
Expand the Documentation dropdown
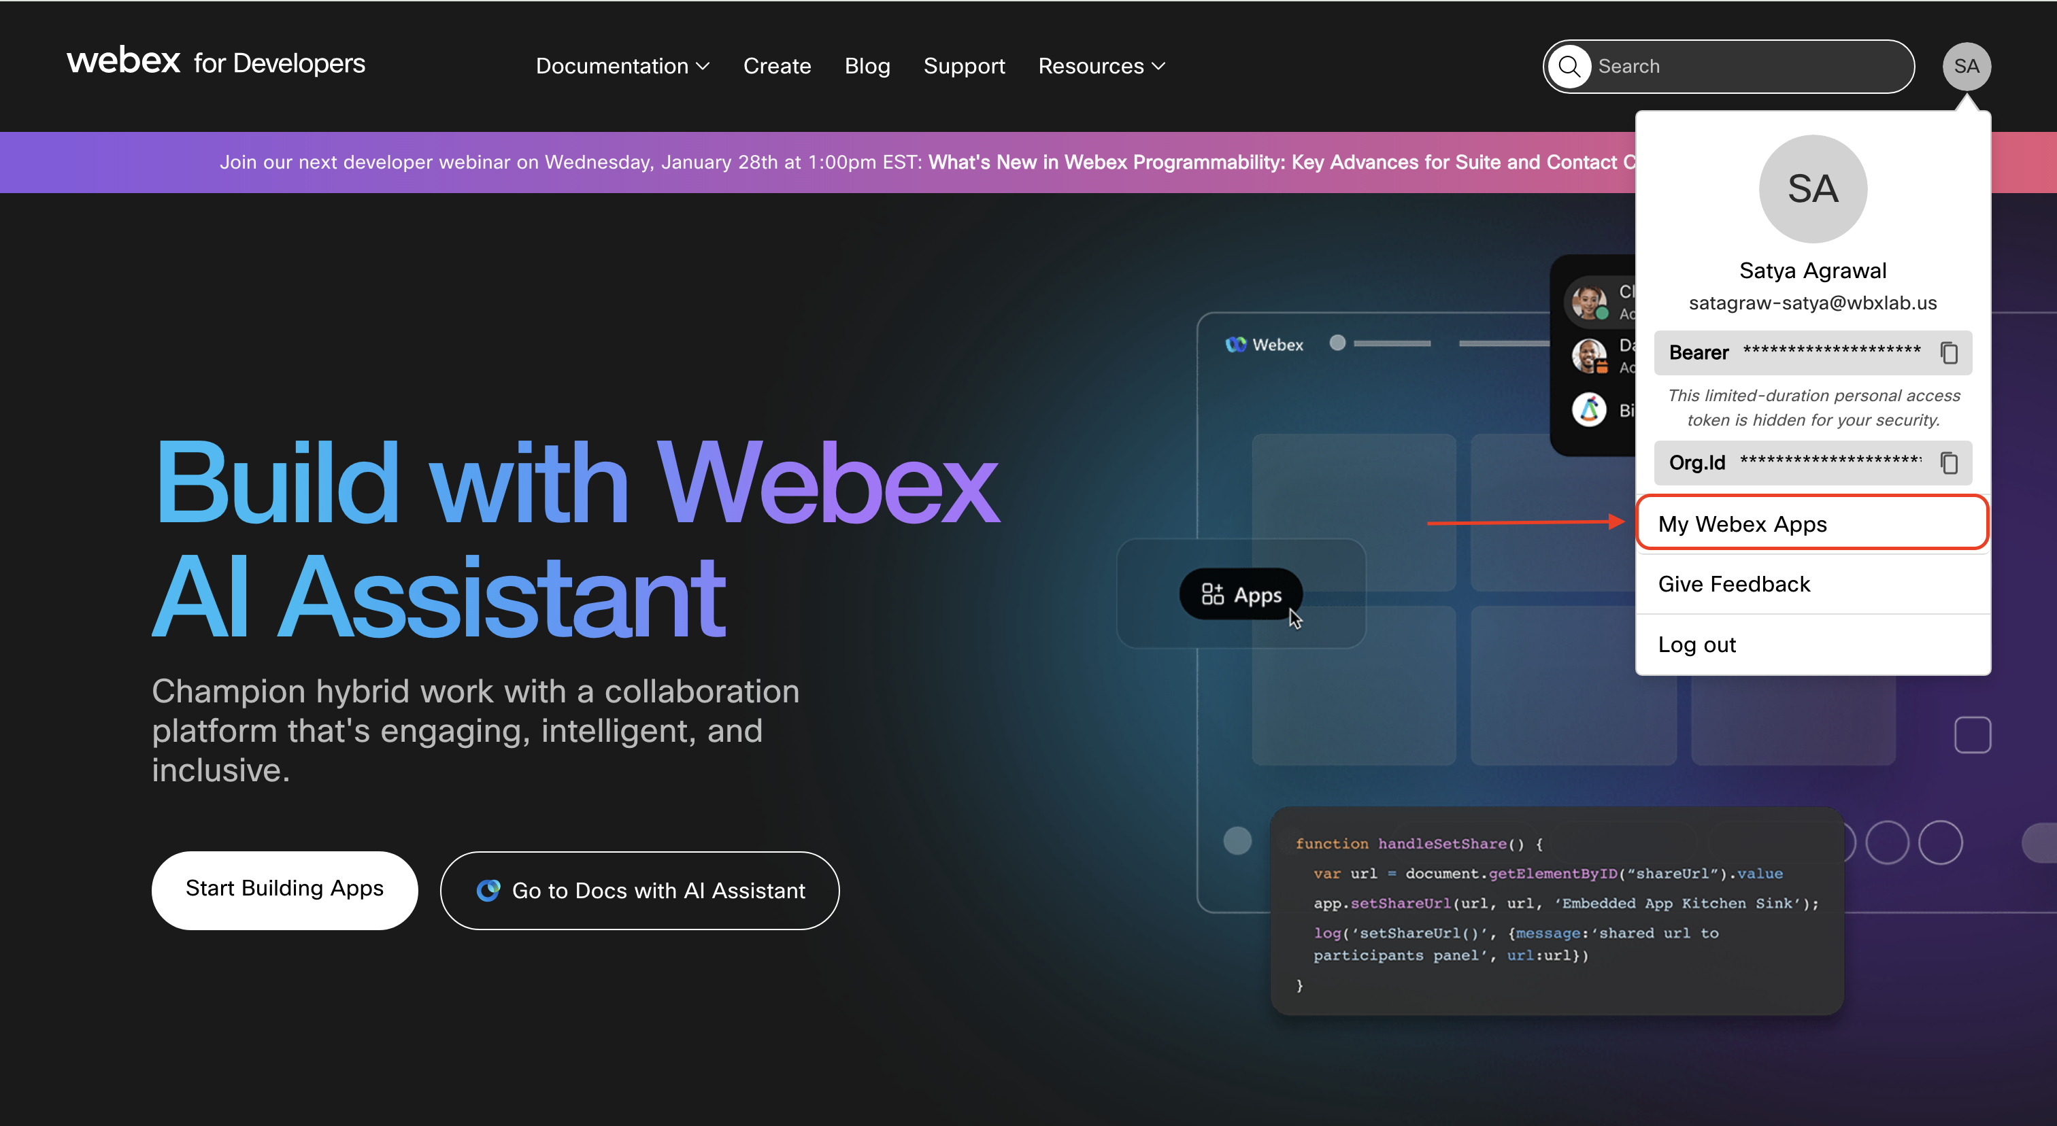(623, 66)
